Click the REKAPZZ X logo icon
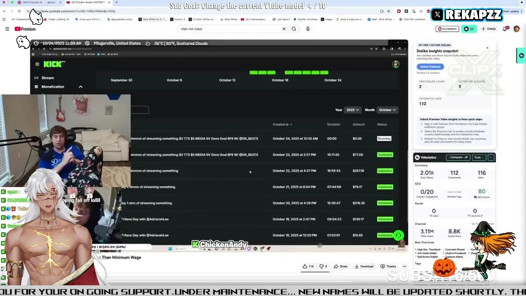The height and width of the screenshot is (296, 526). point(437,15)
